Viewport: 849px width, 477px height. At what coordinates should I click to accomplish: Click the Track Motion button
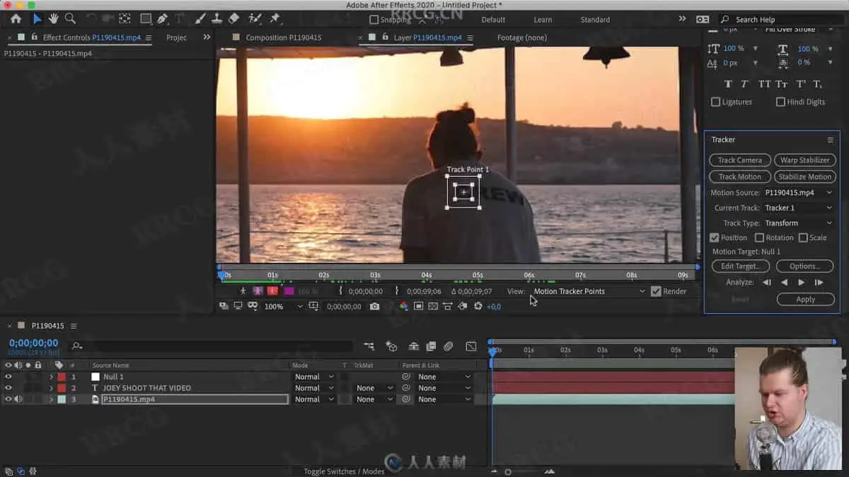tap(739, 177)
